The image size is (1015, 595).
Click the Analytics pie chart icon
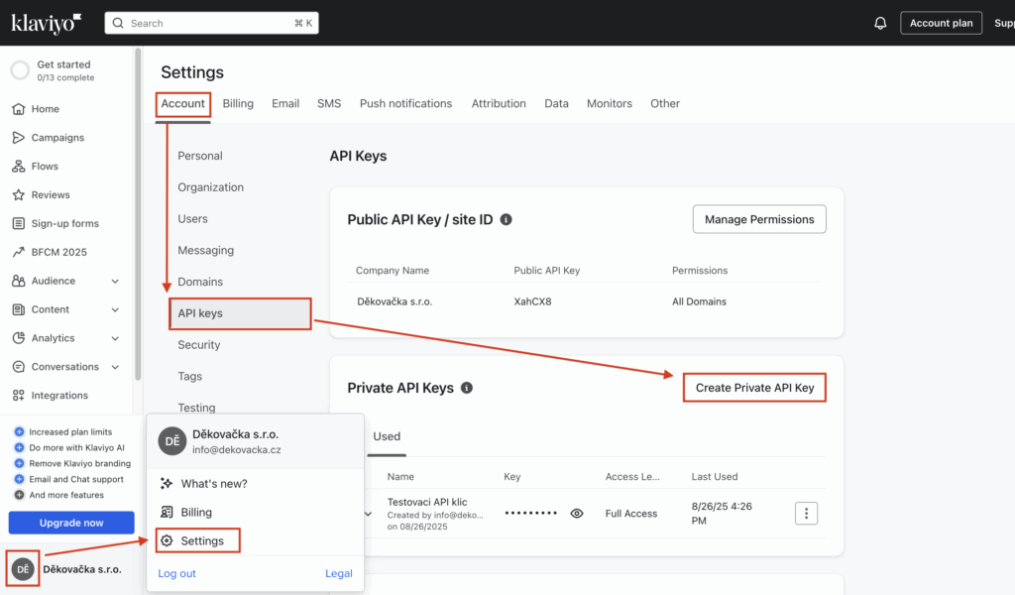[x=18, y=338]
